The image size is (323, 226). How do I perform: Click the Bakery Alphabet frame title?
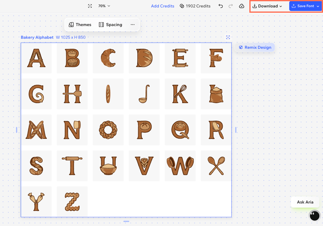(37, 37)
